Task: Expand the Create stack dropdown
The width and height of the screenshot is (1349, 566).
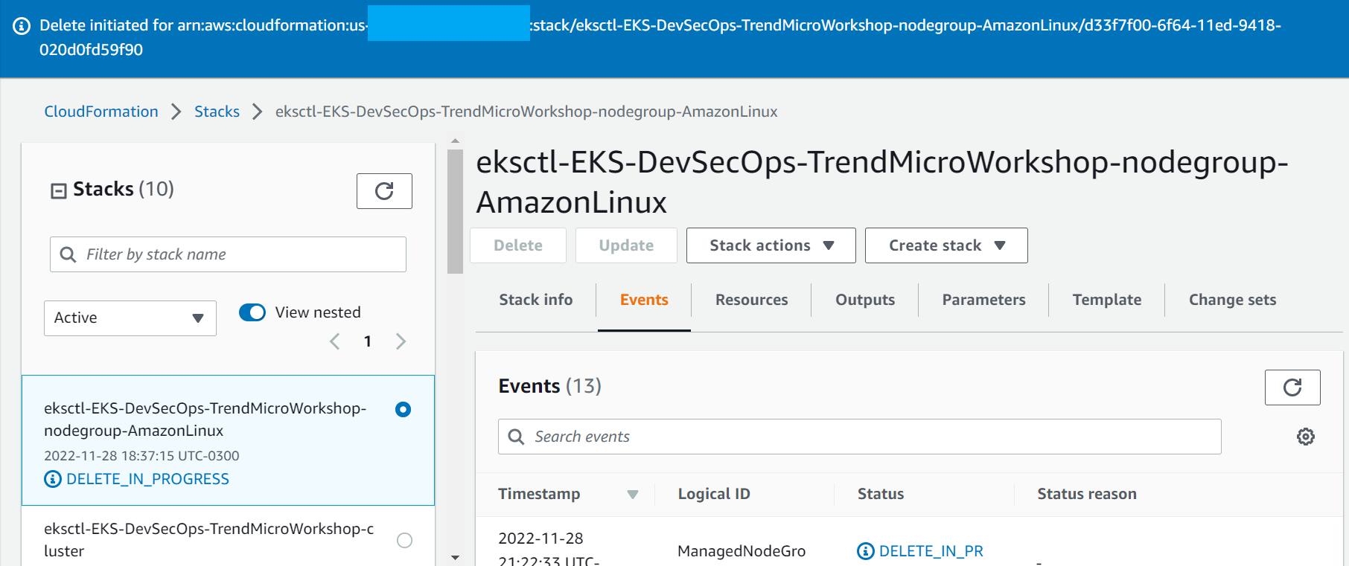Action: 946,245
